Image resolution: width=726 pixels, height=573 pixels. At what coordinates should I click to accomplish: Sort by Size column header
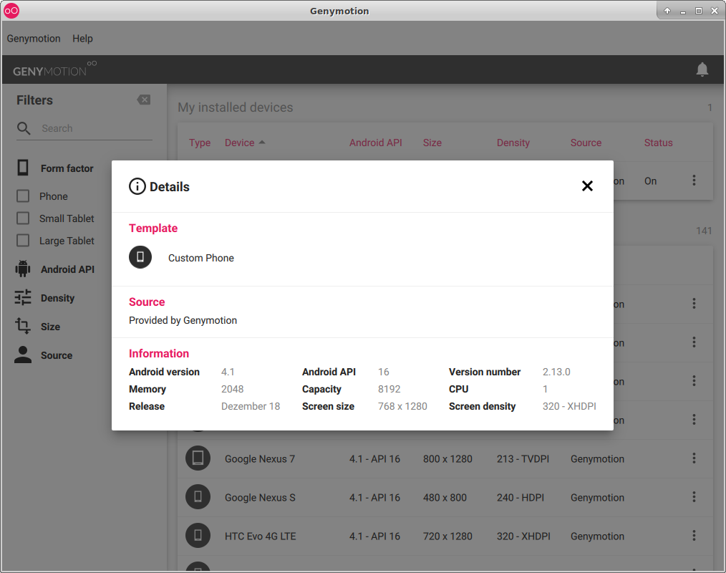pyautogui.click(x=432, y=143)
